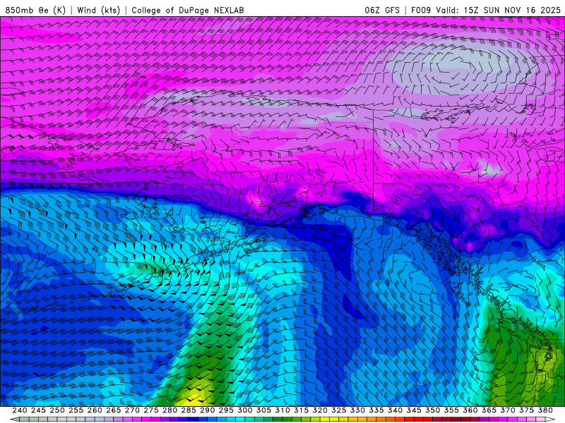Click the 255 value on color scale
This screenshot has height=423, width=565.
[x=76, y=410]
